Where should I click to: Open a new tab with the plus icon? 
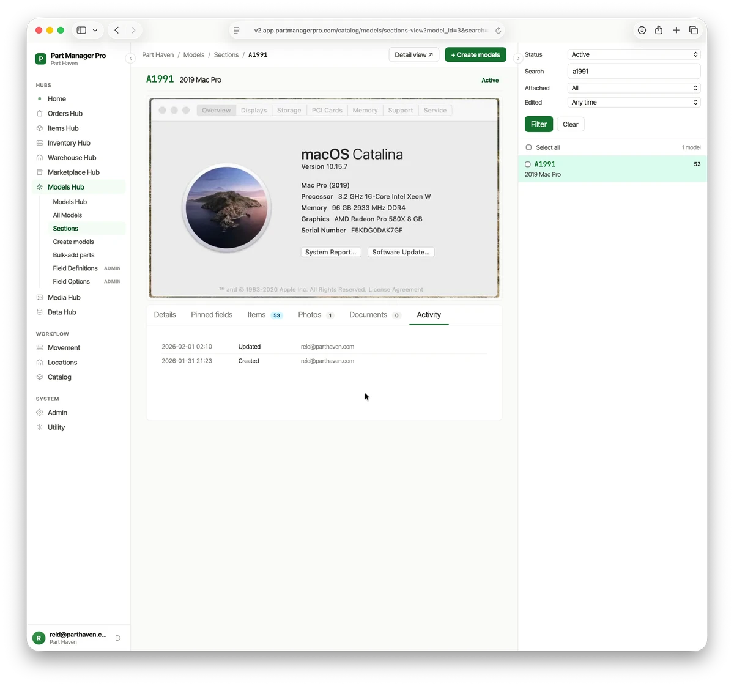pyautogui.click(x=676, y=30)
